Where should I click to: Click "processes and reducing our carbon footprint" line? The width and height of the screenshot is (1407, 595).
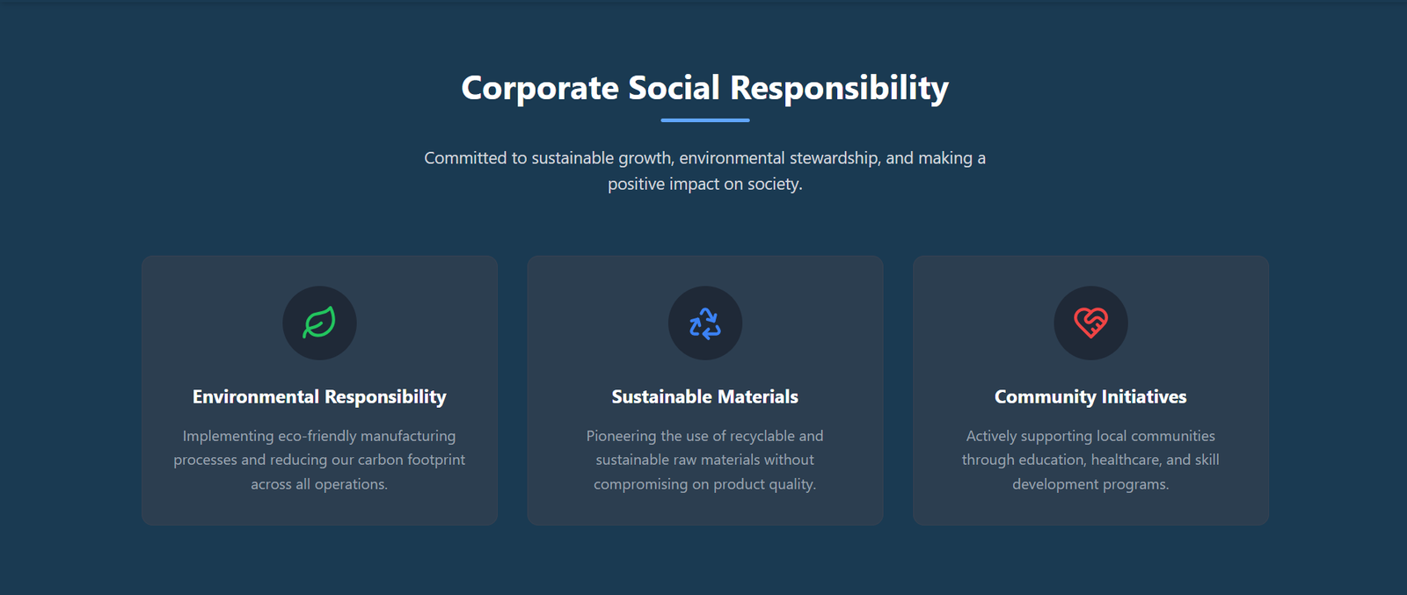point(319,460)
